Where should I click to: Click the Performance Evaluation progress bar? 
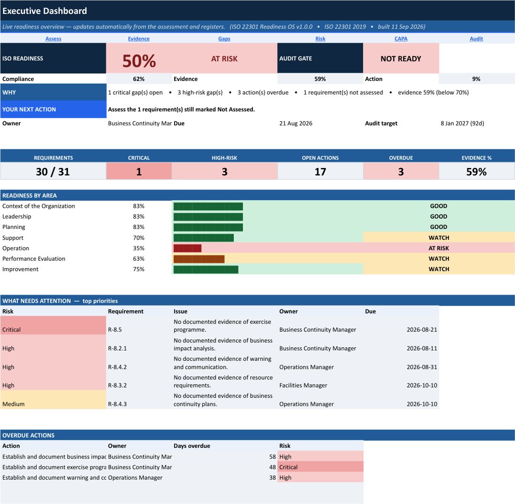[x=199, y=259]
